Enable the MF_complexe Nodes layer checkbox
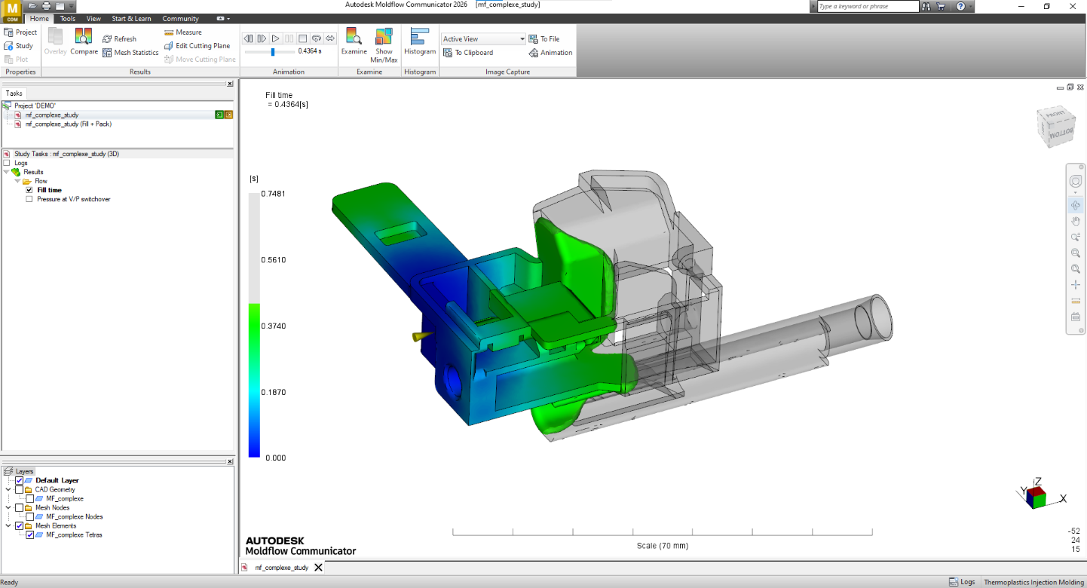The width and height of the screenshot is (1087, 588). click(30, 517)
